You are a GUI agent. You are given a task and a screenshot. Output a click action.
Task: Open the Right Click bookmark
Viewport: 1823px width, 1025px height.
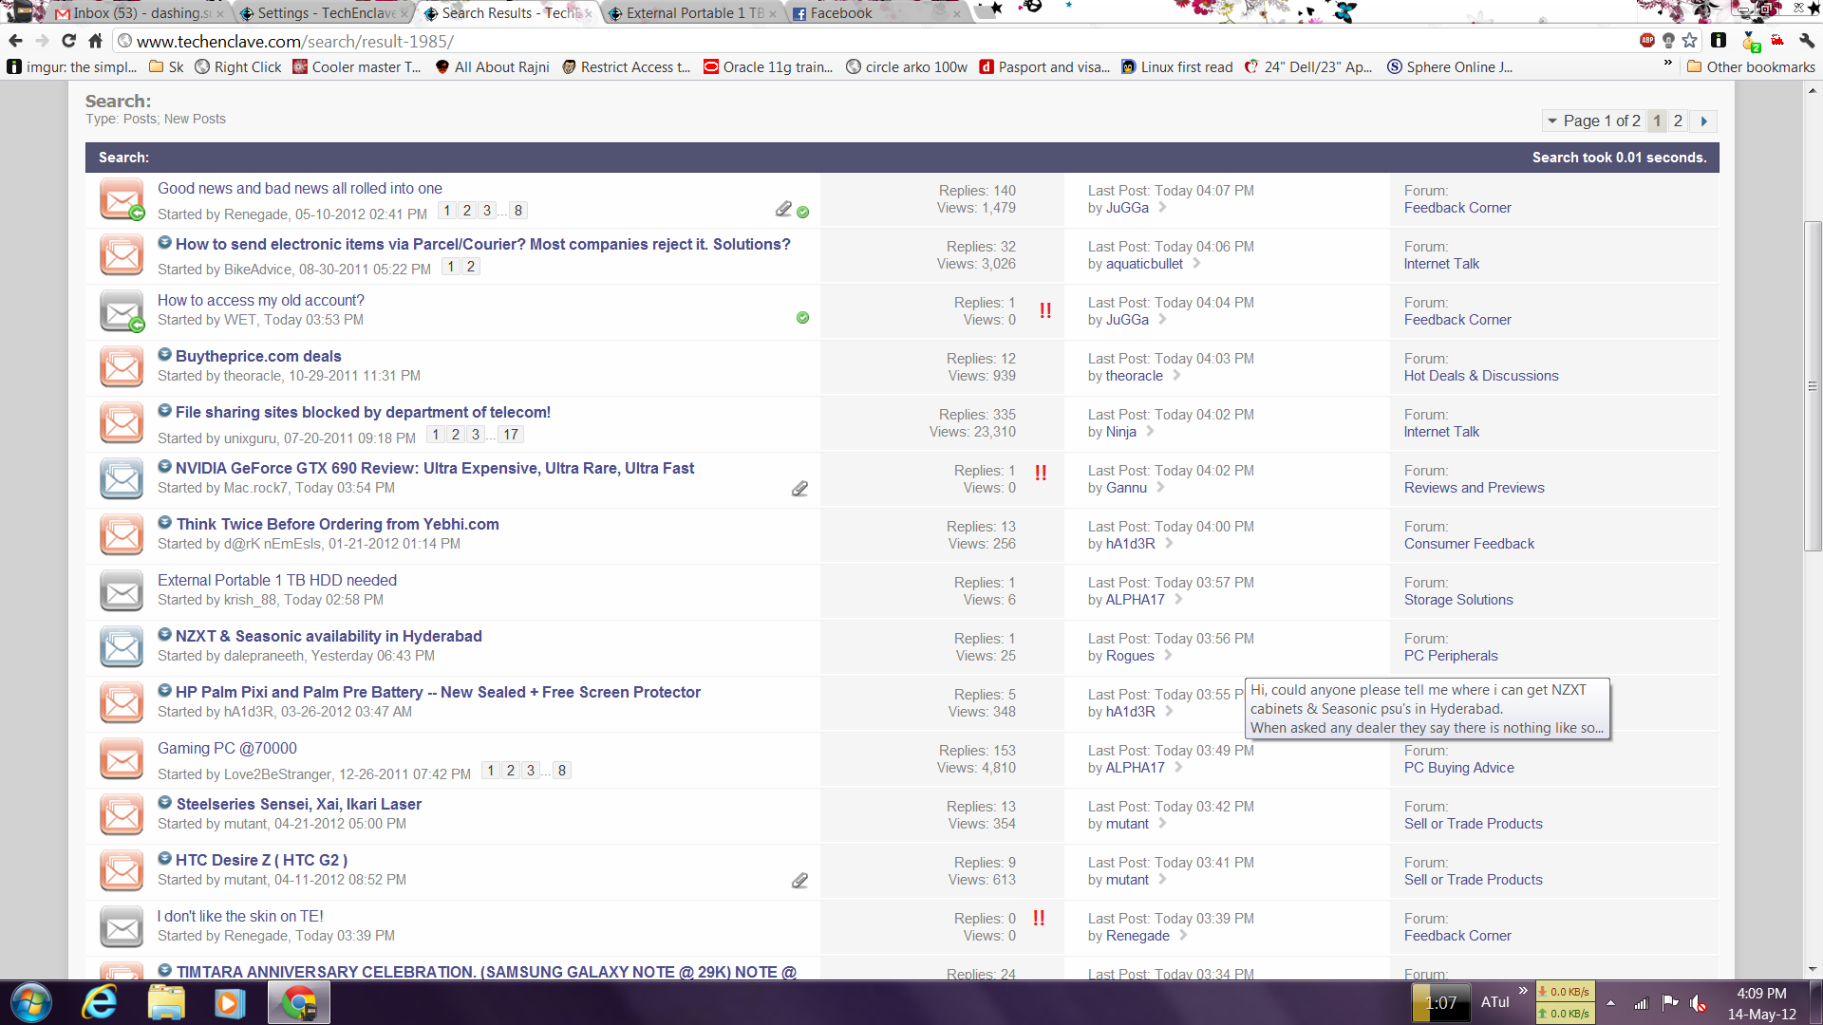(238, 66)
